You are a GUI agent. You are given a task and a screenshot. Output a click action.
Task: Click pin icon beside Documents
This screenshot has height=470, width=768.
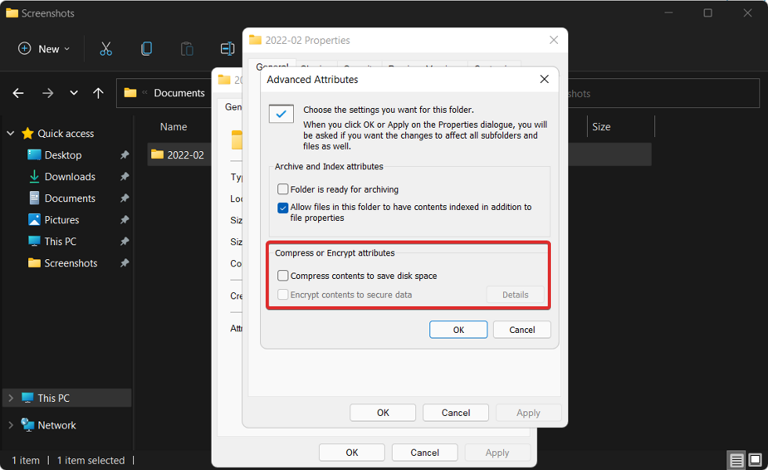tap(125, 198)
